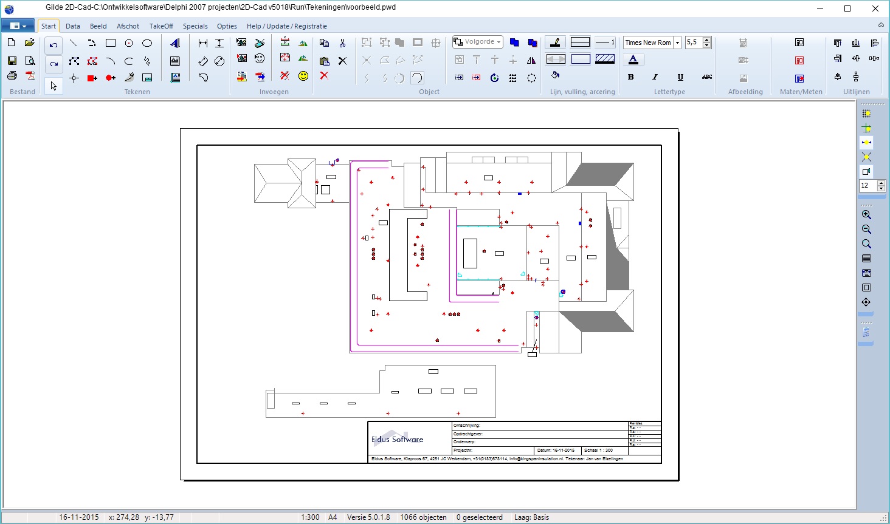Click the redo arrow button

click(x=53, y=64)
